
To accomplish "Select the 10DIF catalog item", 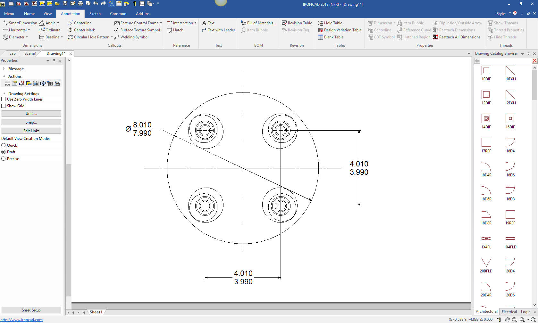I will click(486, 73).
